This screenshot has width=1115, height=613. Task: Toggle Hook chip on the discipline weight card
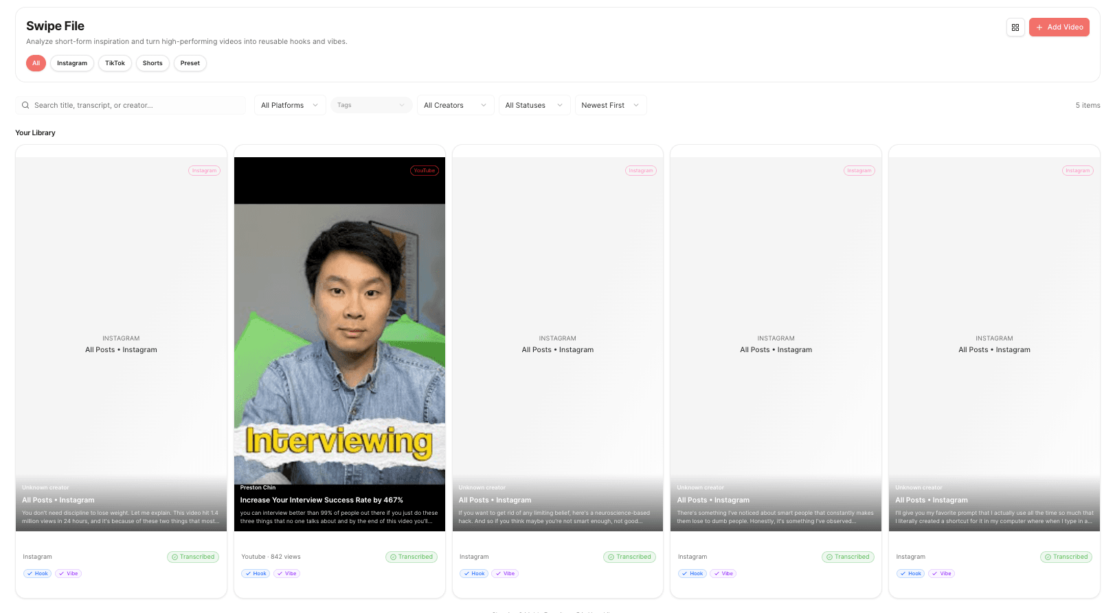click(37, 573)
